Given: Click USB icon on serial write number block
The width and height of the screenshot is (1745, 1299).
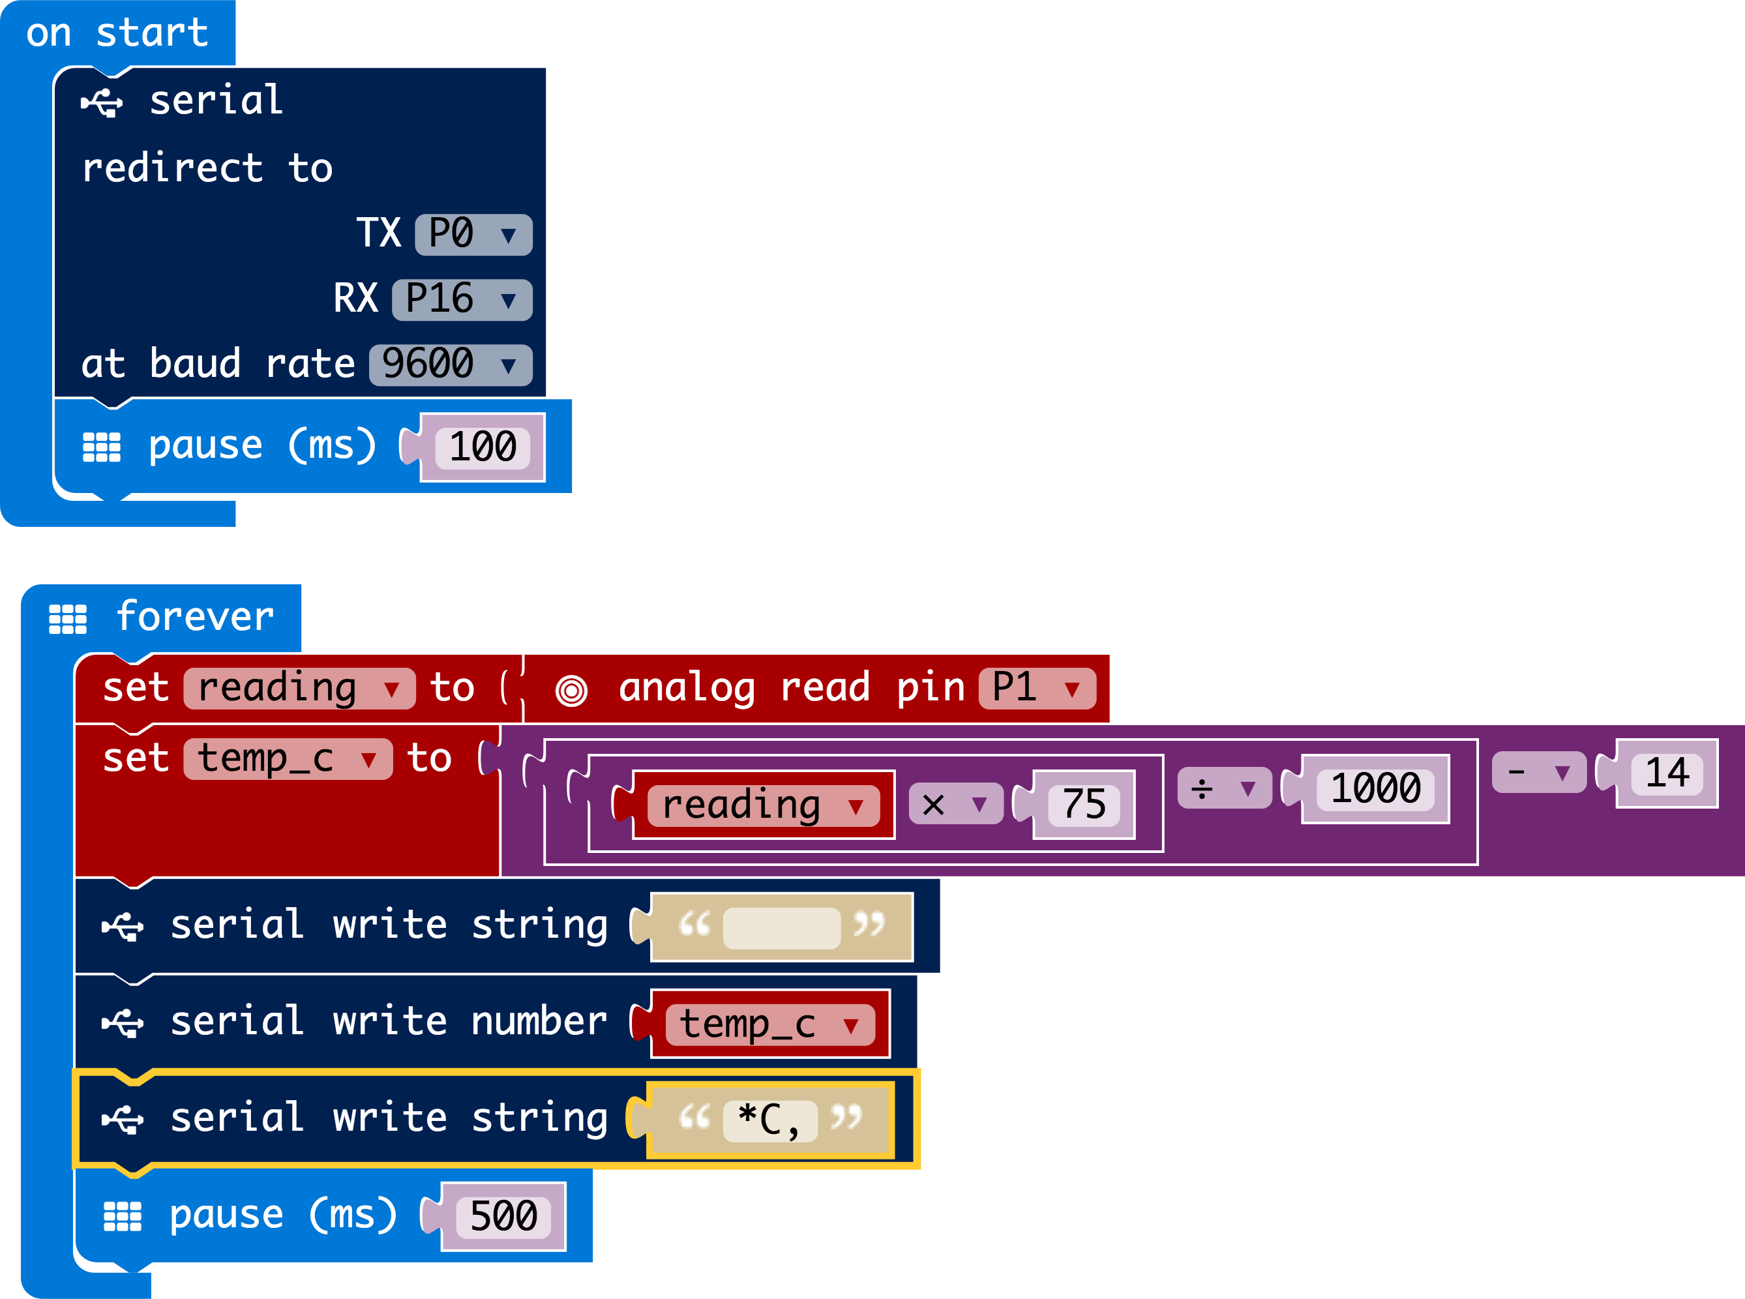Looking at the screenshot, I should (123, 1023).
